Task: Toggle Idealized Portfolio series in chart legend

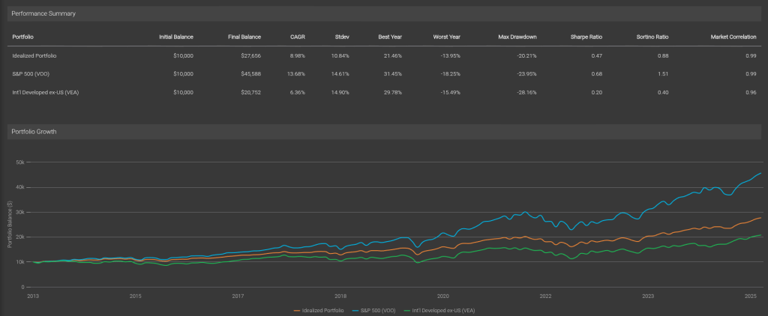Action: pyautogui.click(x=322, y=309)
